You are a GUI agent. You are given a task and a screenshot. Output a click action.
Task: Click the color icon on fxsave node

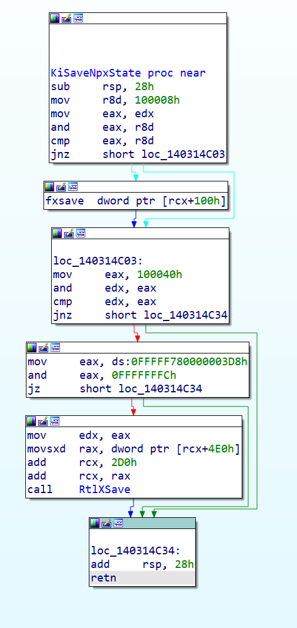click(x=49, y=187)
